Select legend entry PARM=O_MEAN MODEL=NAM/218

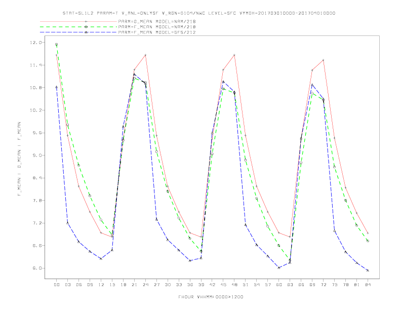point(157,21)
